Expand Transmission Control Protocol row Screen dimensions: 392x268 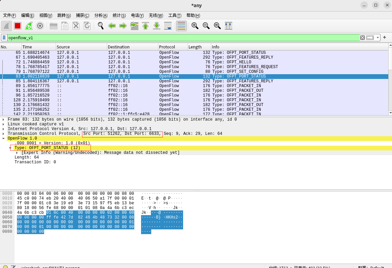coord(3,134)
